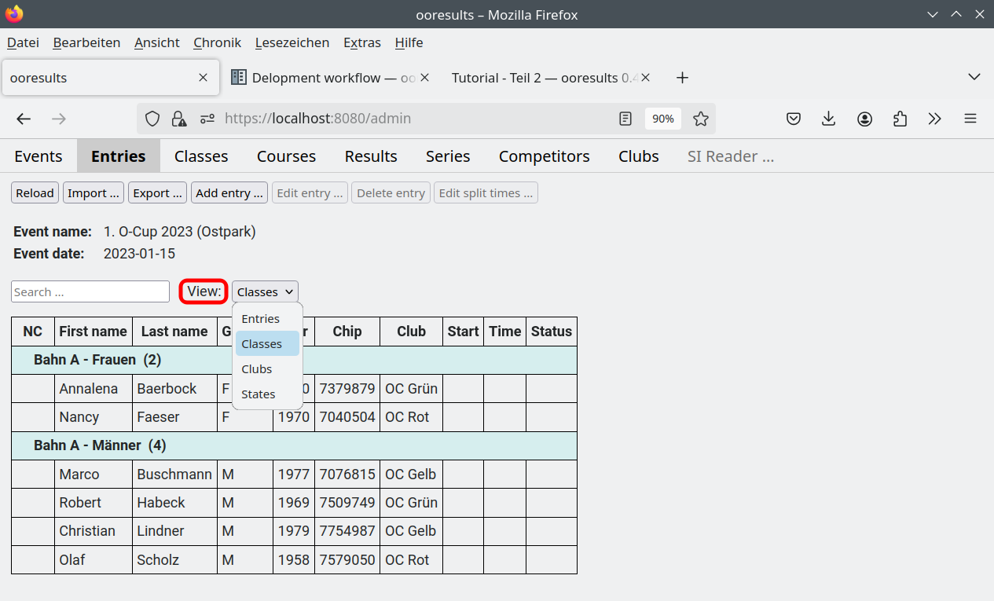Click the 90% zoom level indicator
This screenshot has height=601, width=994.
click(663, 119)
